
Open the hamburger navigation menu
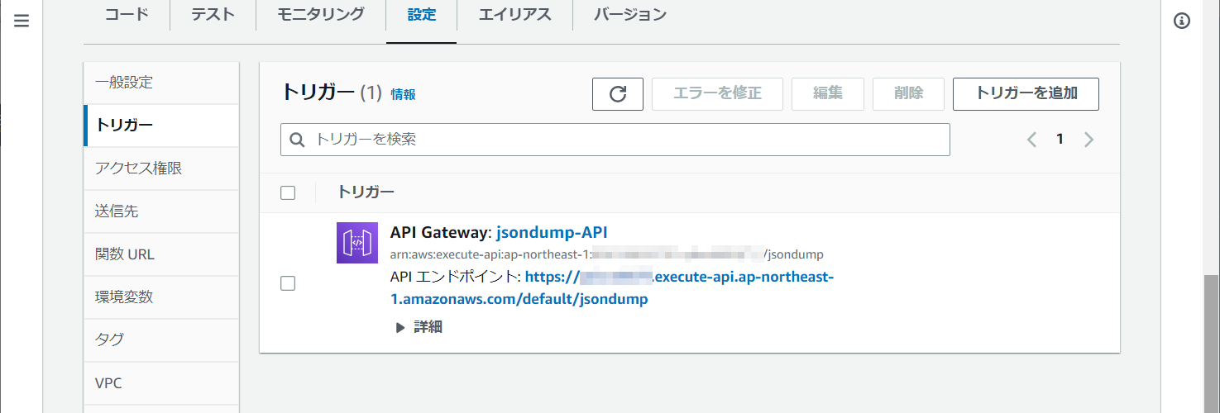click(x=22, y=21)
